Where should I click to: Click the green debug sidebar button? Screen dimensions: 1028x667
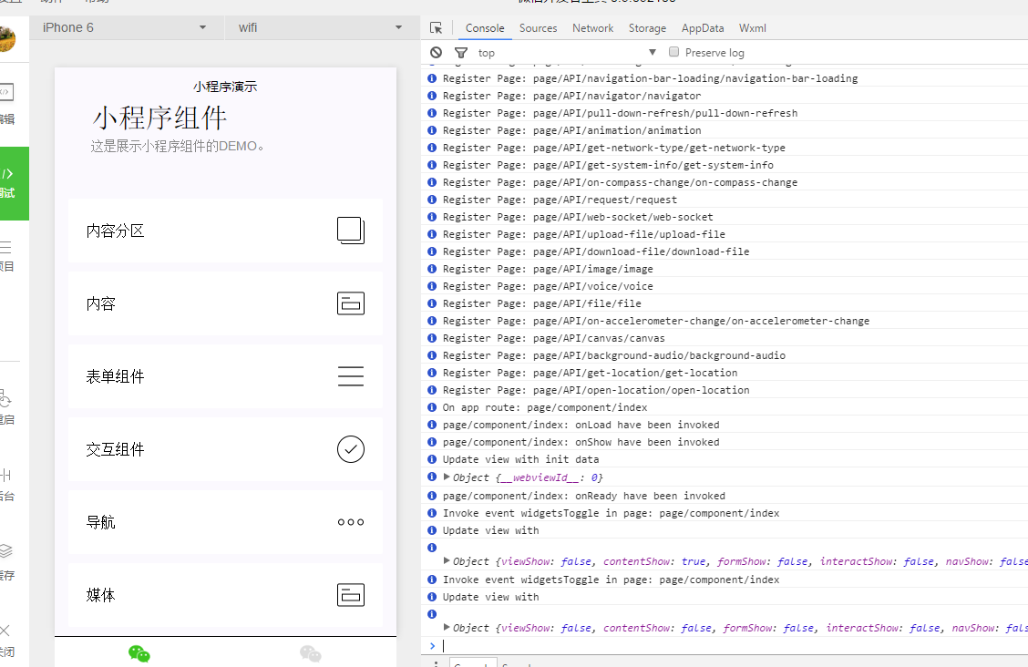point(15,183)
